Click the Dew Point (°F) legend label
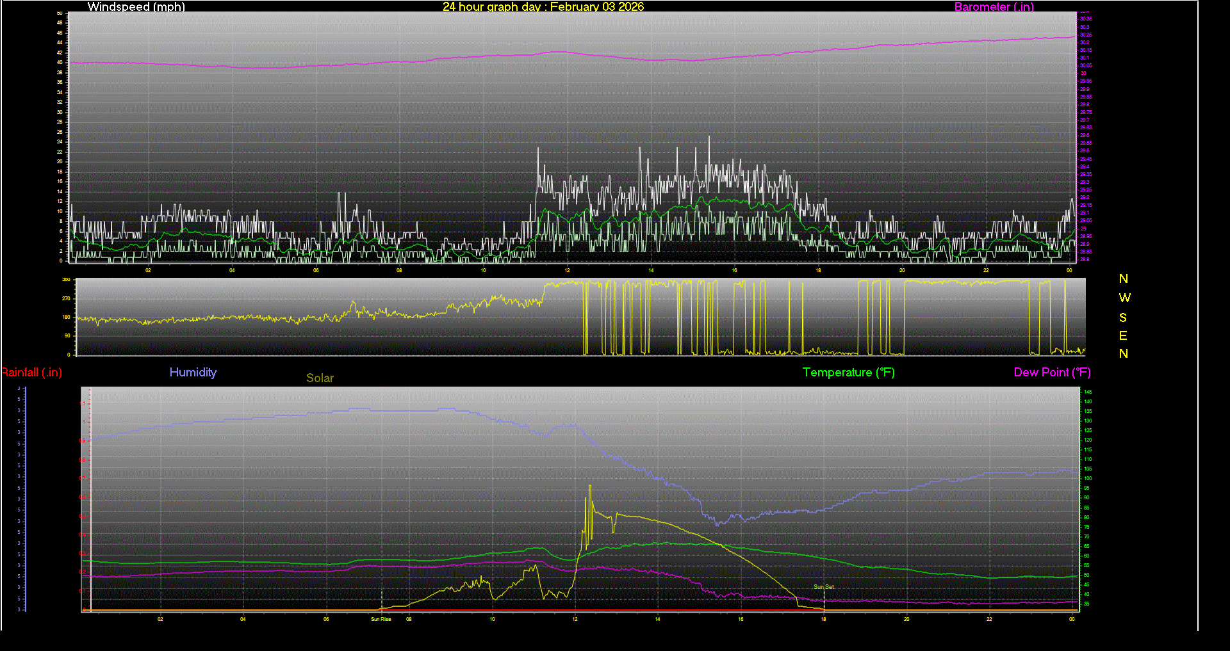The image size is (1230, 651). coord(1052,372)
